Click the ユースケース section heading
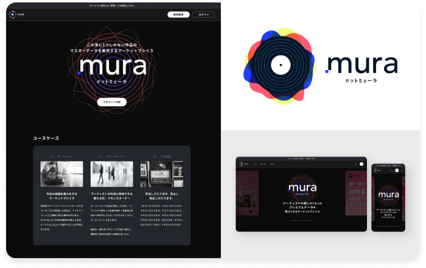The image size is (426, 268). click(x=47, y=138)
